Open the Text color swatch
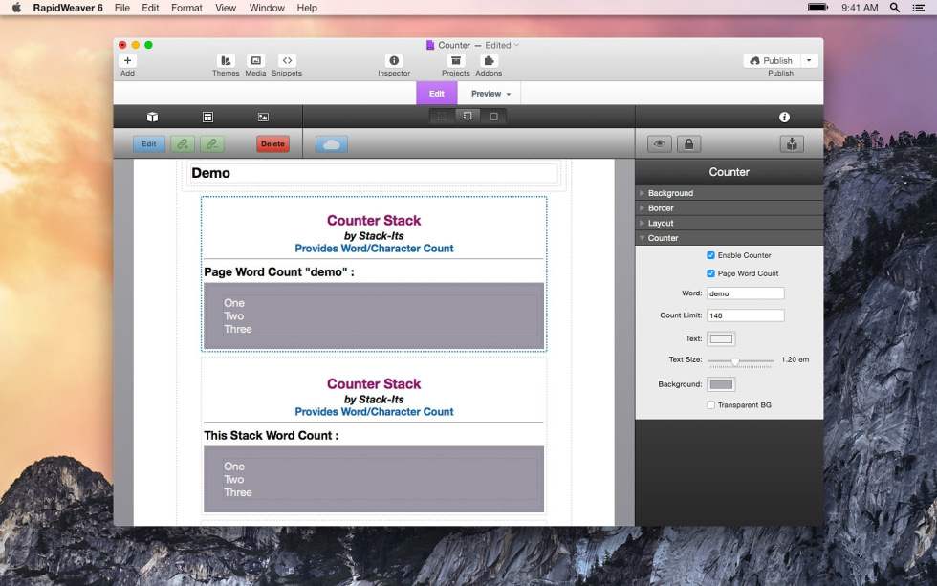 (x=721, y=338)
